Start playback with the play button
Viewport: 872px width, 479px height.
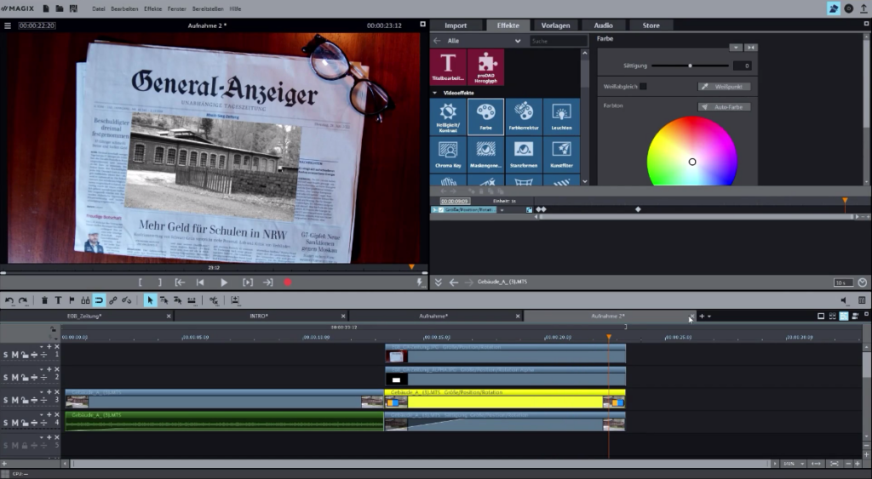pyautogui.click(x=224, y=282)
